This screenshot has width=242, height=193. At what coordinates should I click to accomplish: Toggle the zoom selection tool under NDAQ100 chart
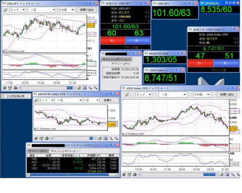click(105, 138)
